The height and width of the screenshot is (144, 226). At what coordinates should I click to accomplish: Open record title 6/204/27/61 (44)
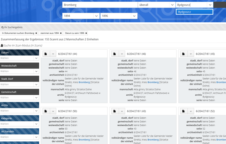(x=67, y=54)
